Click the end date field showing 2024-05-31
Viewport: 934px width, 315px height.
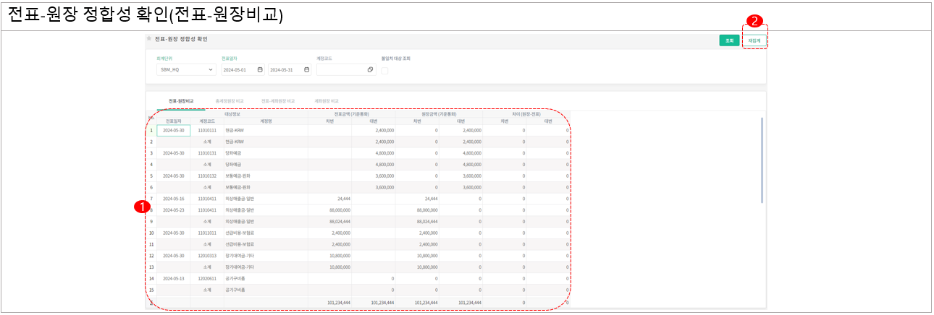(285, 70)
